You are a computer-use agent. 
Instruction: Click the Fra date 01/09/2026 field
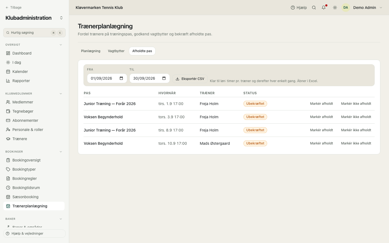(107, 78)
